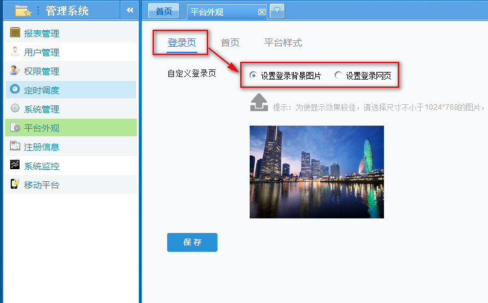Click the 平台外观 document gear icon

point(15,127)
